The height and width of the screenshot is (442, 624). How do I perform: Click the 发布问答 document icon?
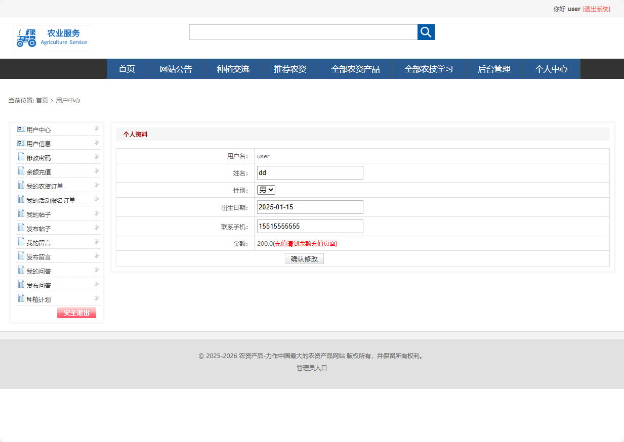coord(21,284)
